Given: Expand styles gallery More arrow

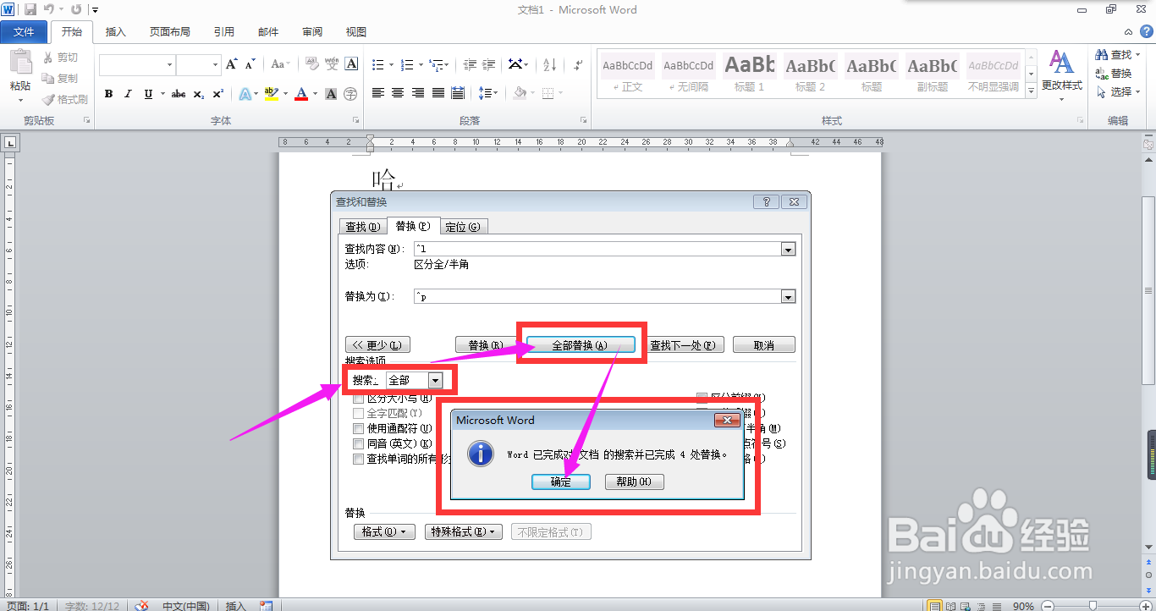Looking at the screenshot, I should click(1031, 90).
